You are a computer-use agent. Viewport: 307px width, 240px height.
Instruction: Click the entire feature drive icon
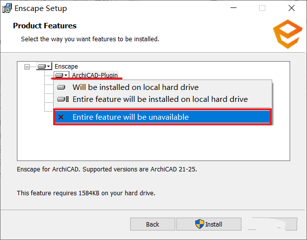click(x=63, y=99)
